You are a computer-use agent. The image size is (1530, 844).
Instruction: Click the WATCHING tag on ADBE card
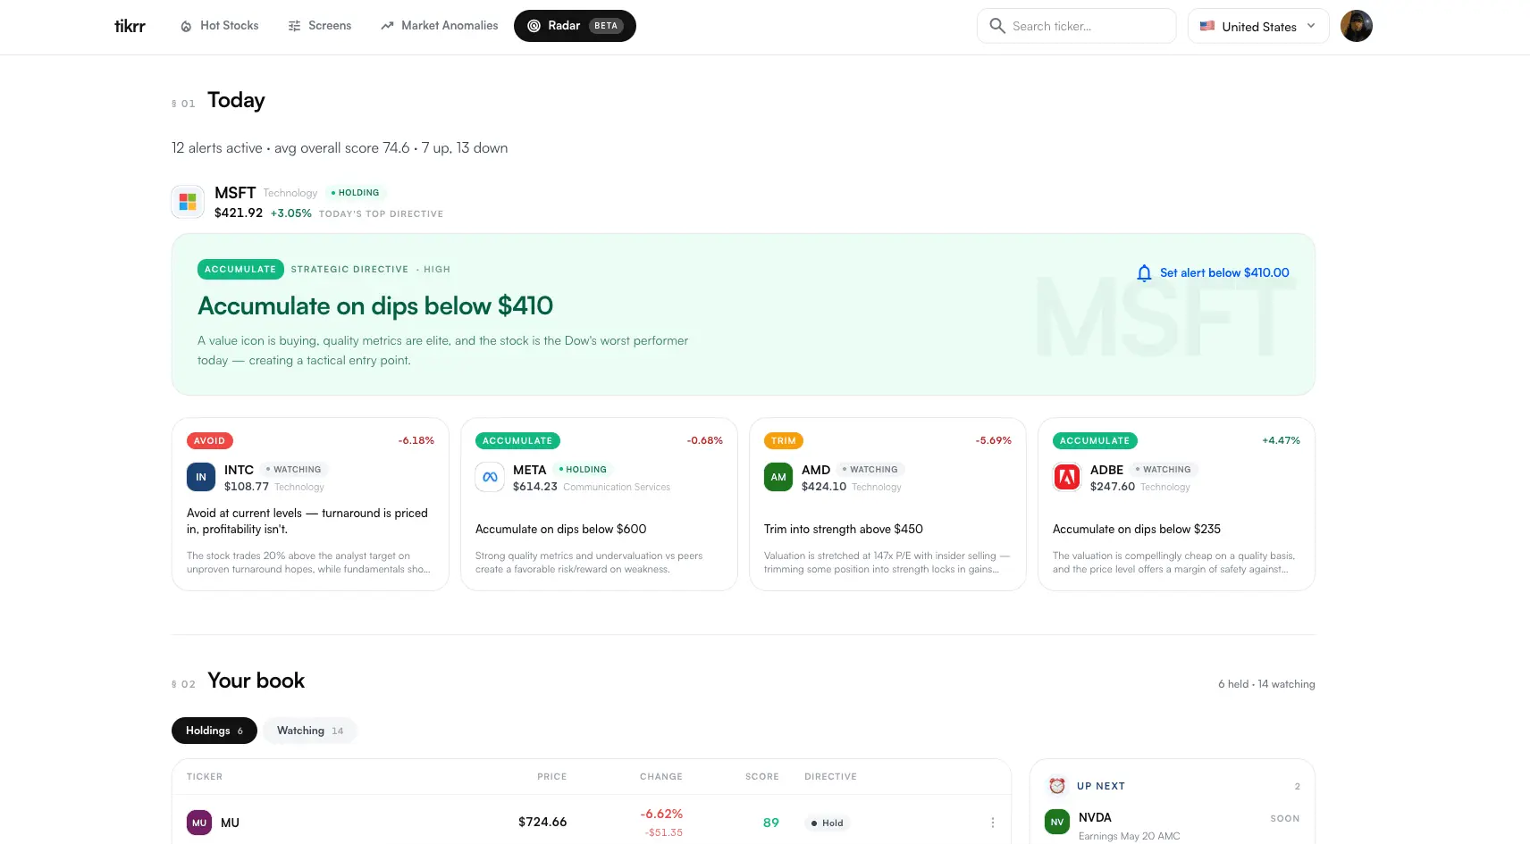[1163, 470]
